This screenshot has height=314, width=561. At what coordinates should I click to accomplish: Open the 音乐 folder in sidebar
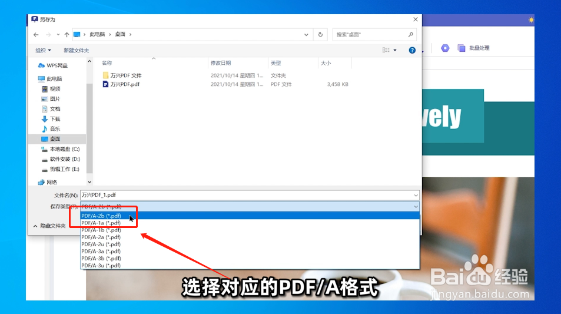(51, 129)
